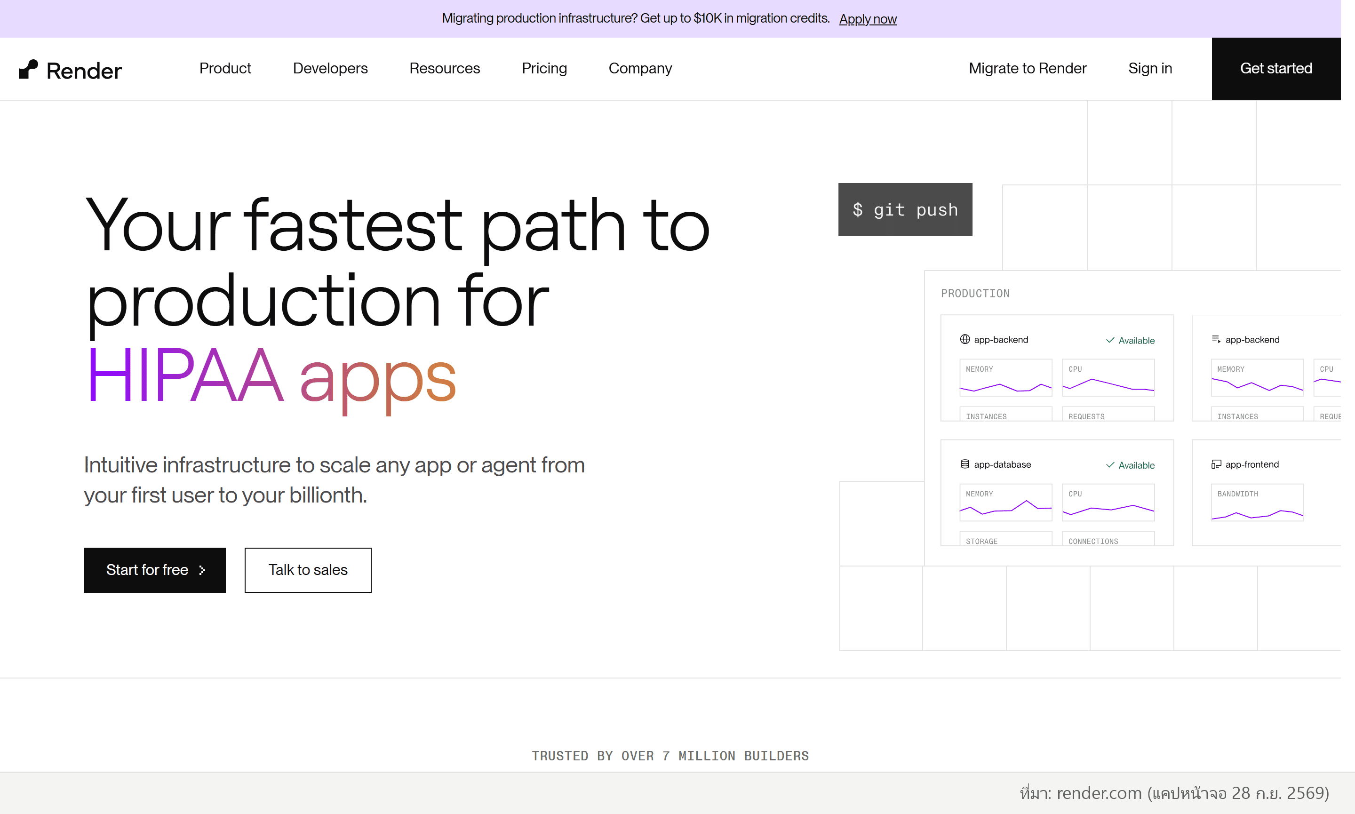This screenshot has width=1355, height=814.
Task: Click the Talk to sales button
Action: [x=308, y=570]
